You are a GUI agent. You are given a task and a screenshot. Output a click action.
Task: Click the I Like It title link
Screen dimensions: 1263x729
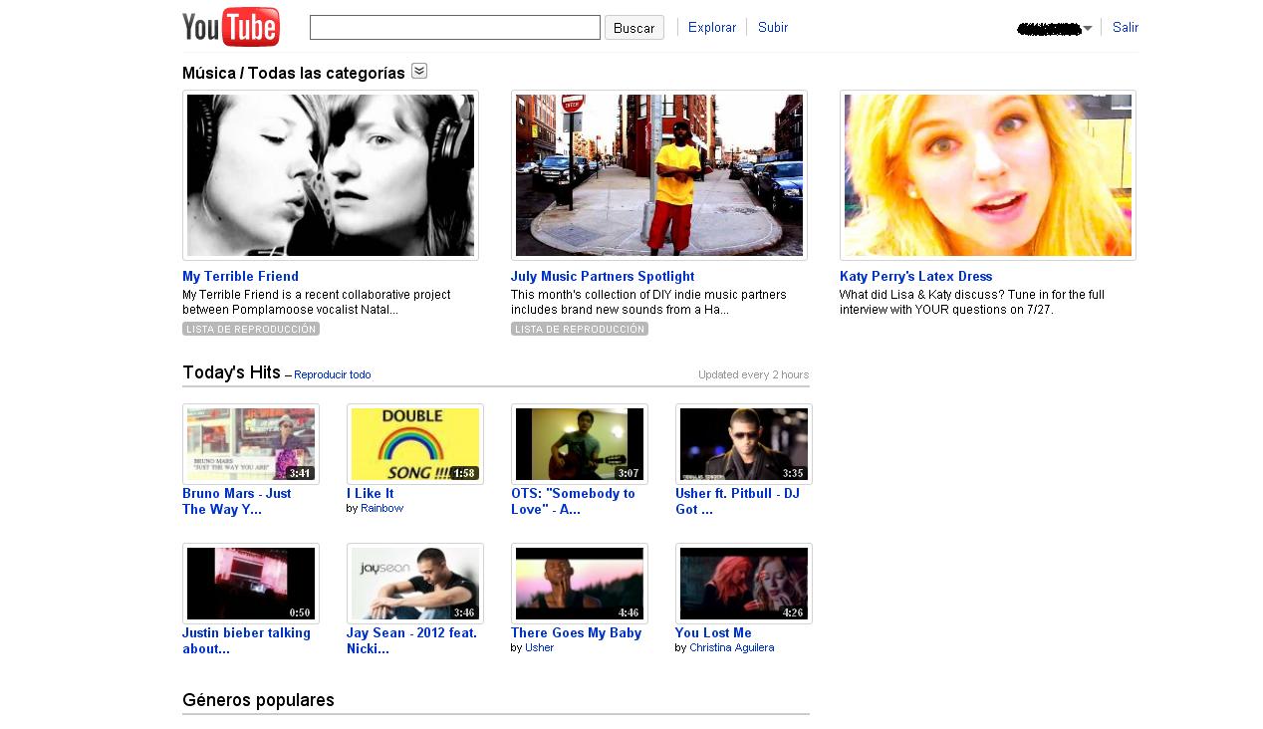point(370,494)
